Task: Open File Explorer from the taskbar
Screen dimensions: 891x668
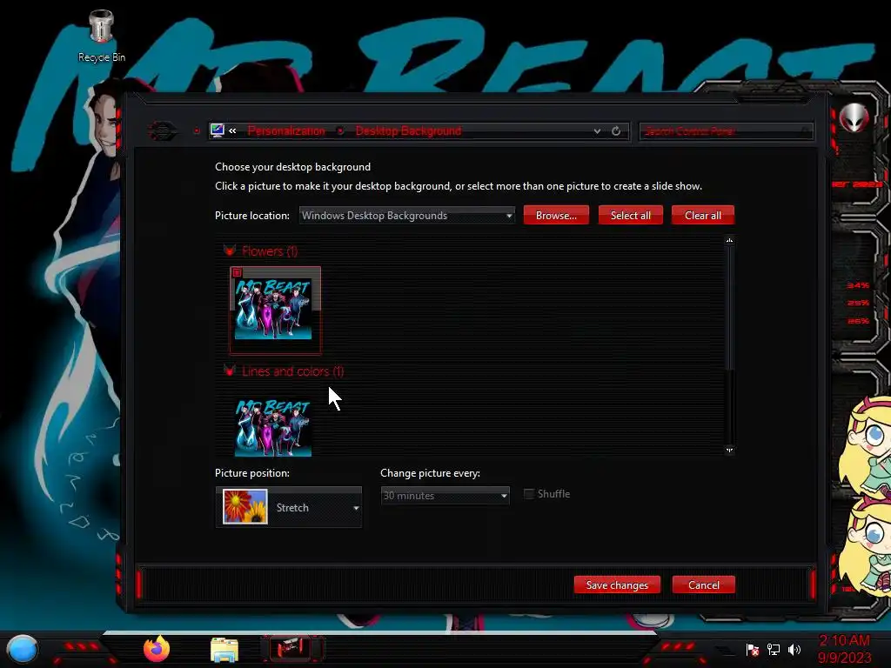Action: tap(224, 650)
